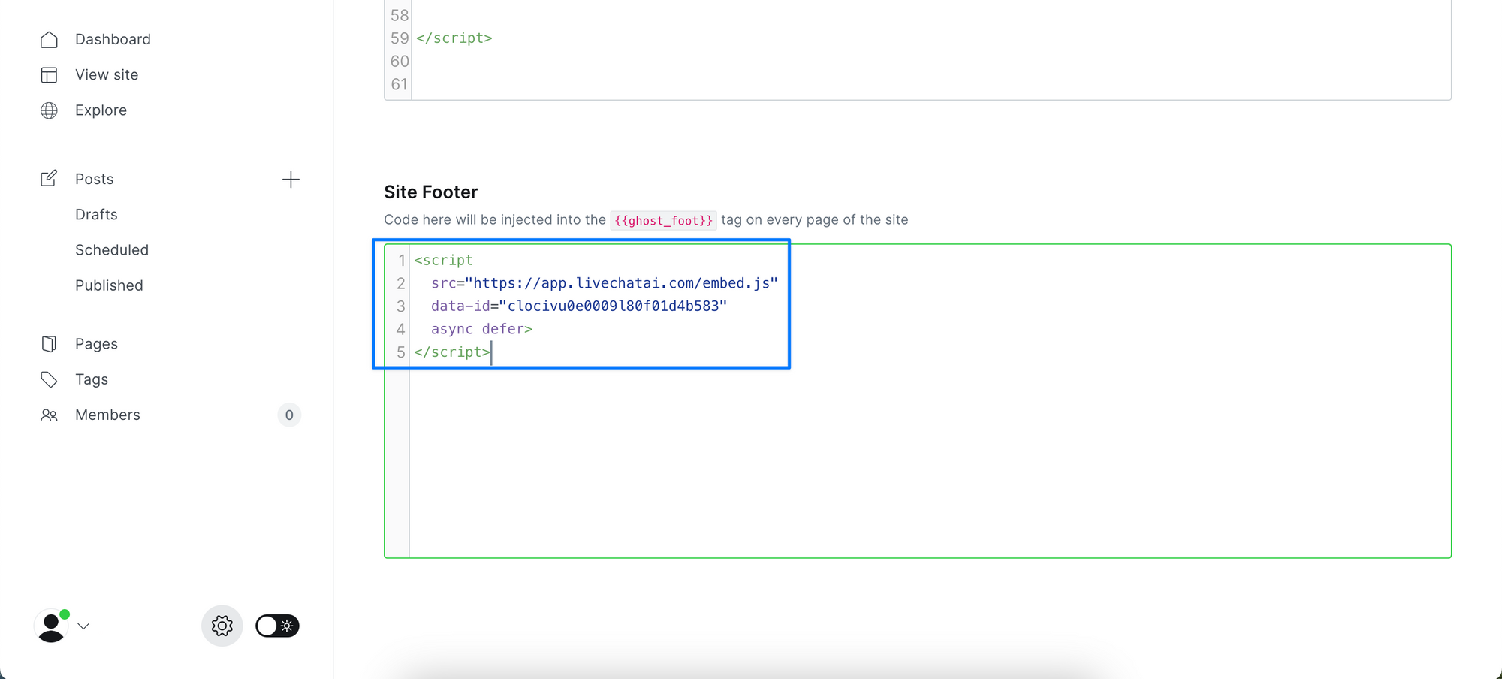Click the data-id attribute line

click(x=578, y=306)
